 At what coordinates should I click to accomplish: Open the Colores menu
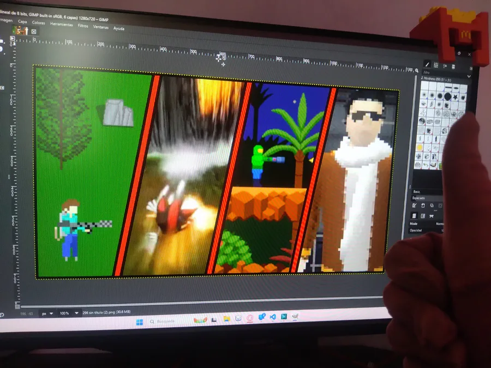(38, 23)
